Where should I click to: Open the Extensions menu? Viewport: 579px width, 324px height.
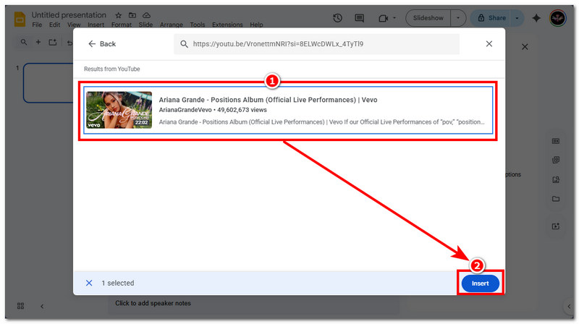click(227, 25)
